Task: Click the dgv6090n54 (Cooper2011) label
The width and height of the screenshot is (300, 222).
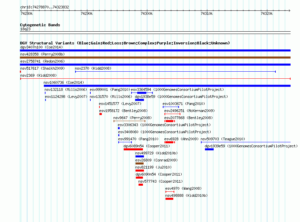Action: [x=159, y=174]
